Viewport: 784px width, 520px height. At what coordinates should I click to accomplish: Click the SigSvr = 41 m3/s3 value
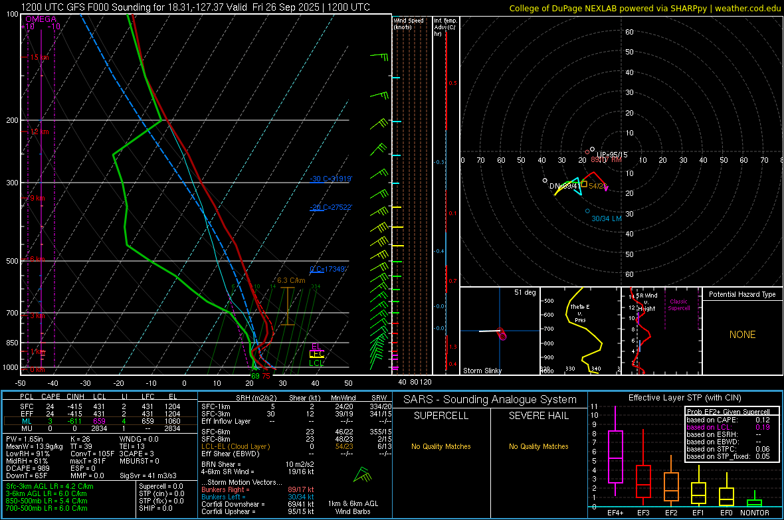pyautogui.click(x=147, y=476)
